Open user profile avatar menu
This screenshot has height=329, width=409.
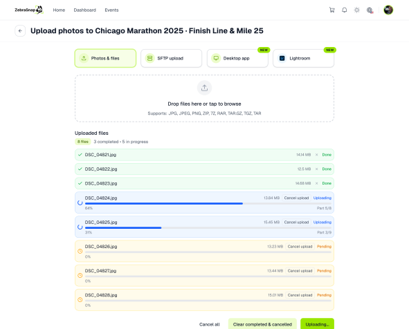[x=388, y=10]
